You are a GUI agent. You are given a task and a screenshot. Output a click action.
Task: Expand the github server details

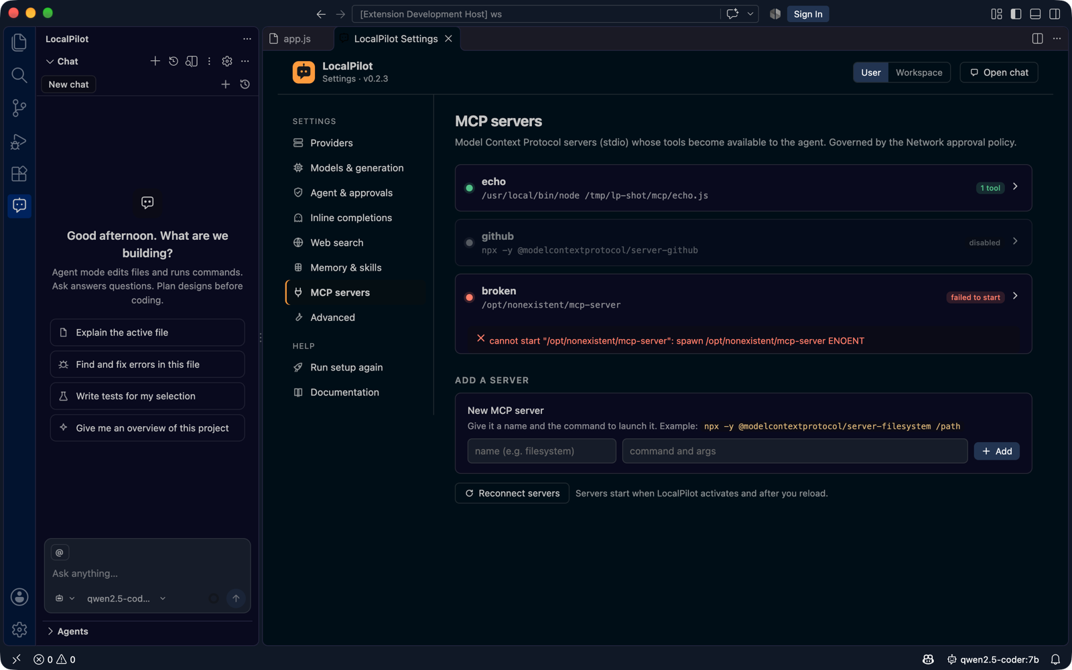click(1015, 242)
